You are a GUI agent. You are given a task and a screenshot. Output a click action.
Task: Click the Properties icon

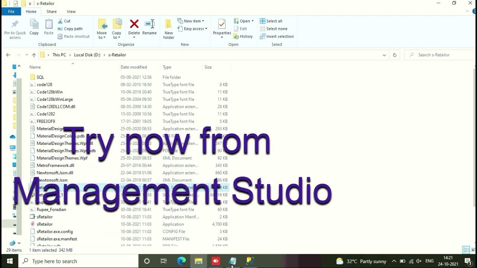click(x=222, y=25)
